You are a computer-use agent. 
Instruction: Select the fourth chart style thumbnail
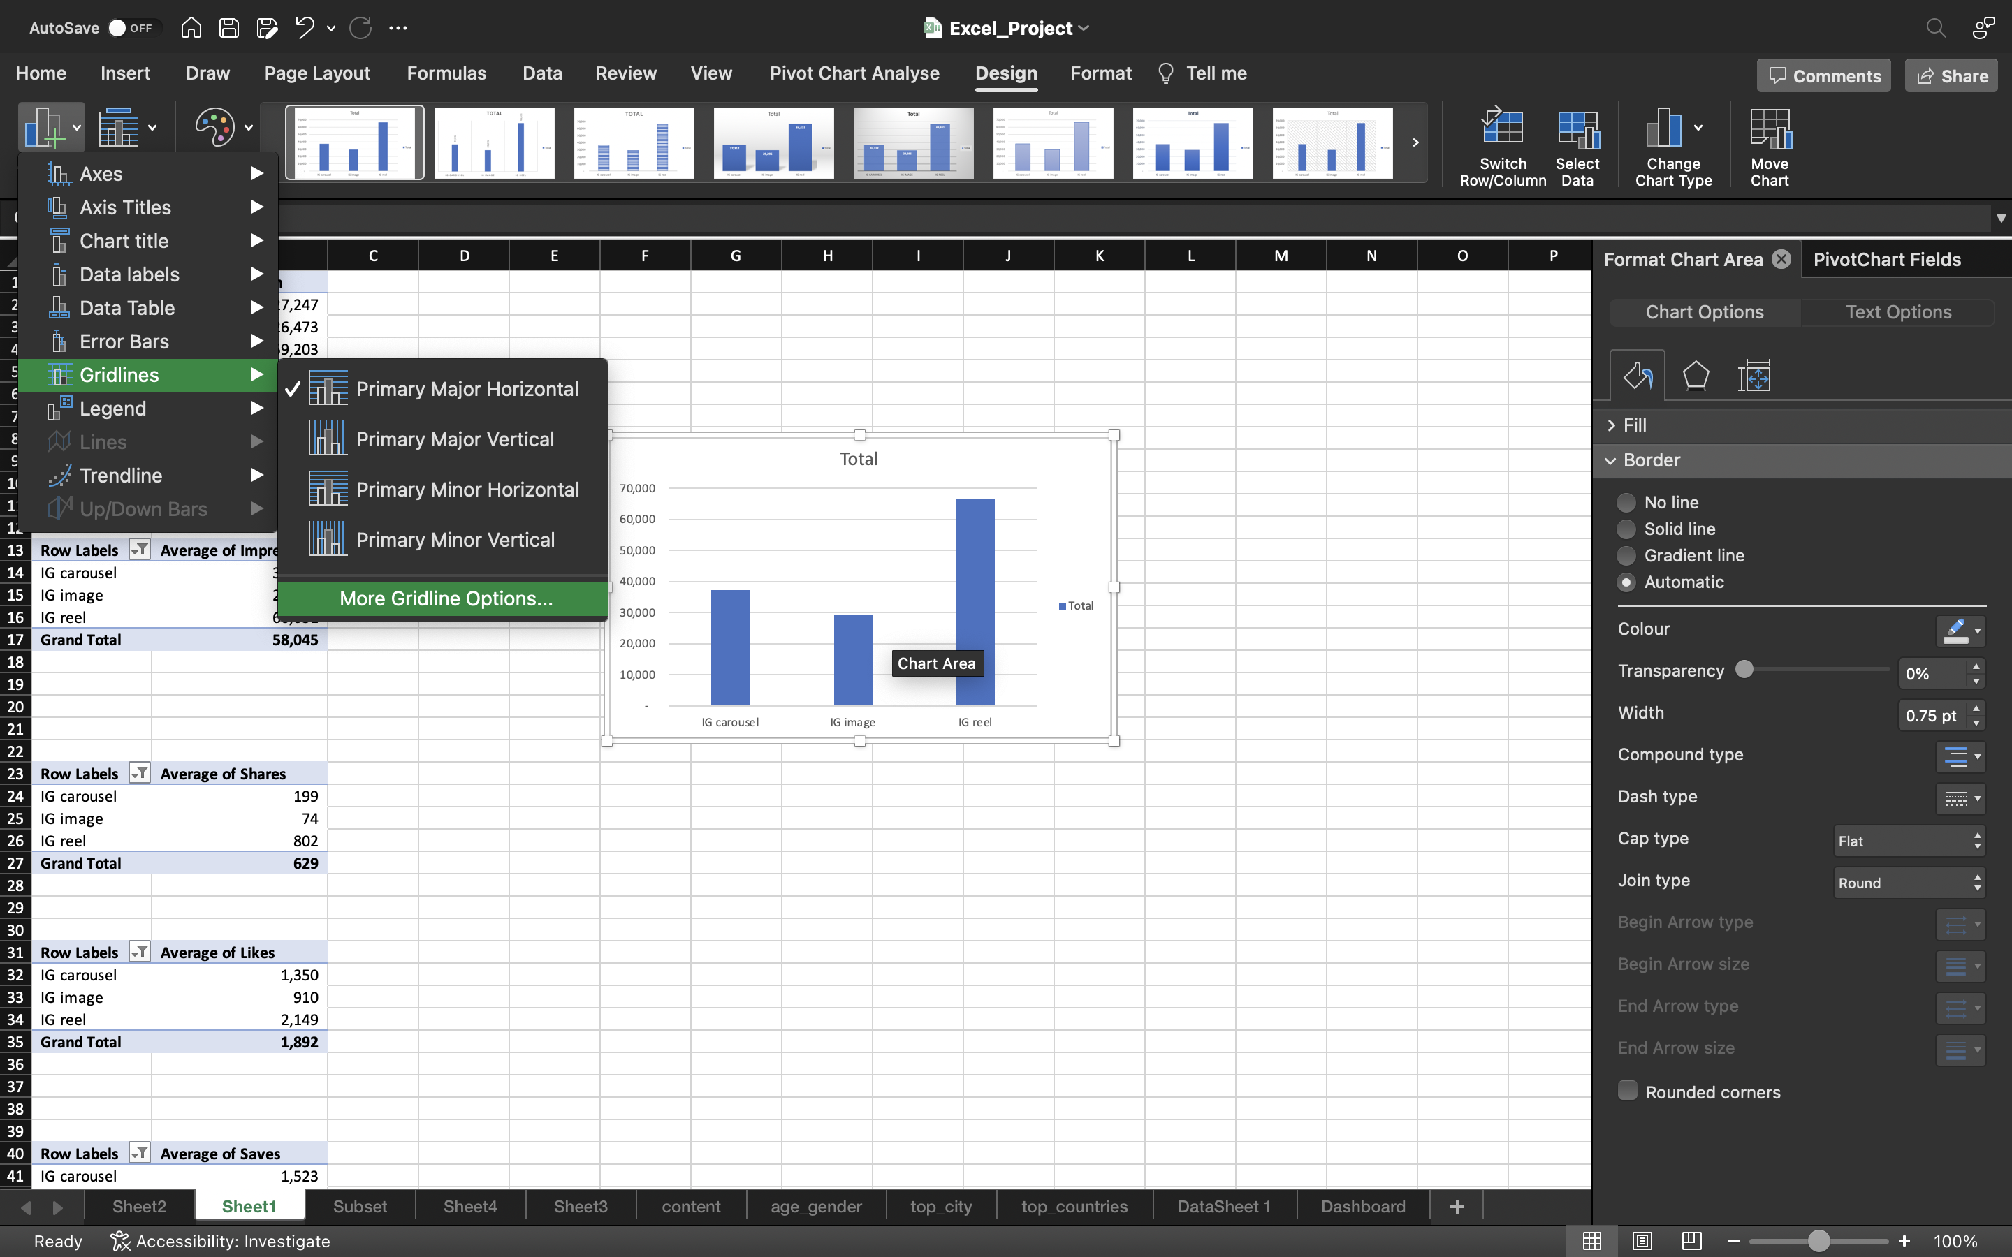(773, 142)
